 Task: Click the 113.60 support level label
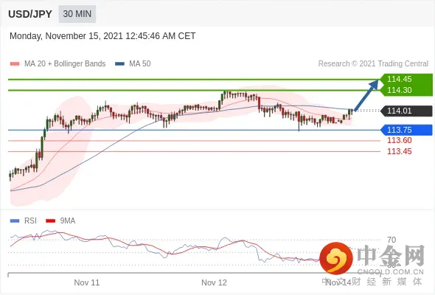tap(399, 140)
